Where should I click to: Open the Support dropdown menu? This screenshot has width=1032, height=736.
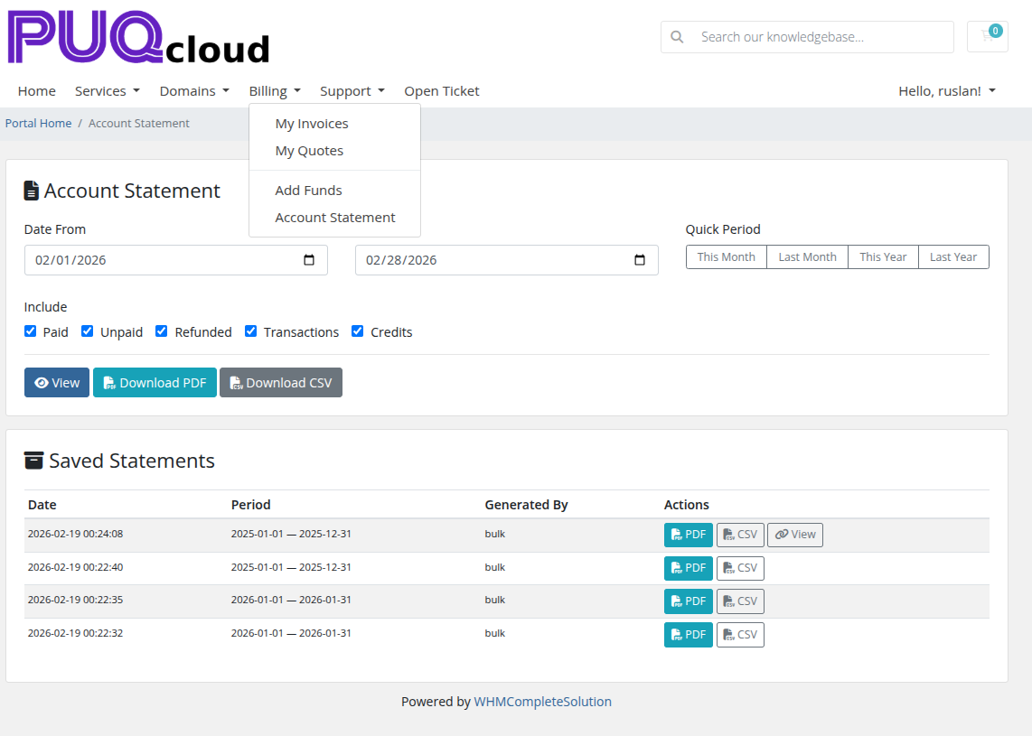[x=352, y=91]
